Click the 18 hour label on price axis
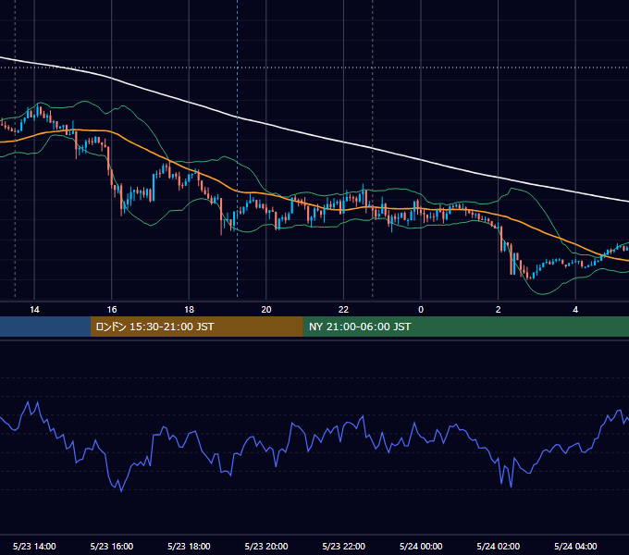 point(189,310)
